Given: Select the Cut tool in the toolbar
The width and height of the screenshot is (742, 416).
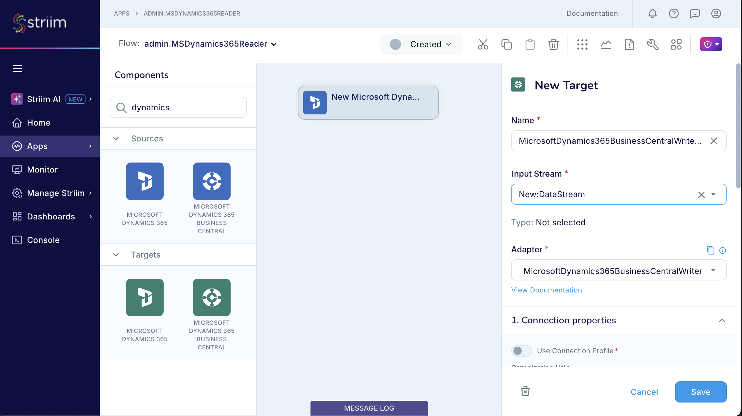Looking at the screenshot, I should pyautogui.click(x=483, y=44).
